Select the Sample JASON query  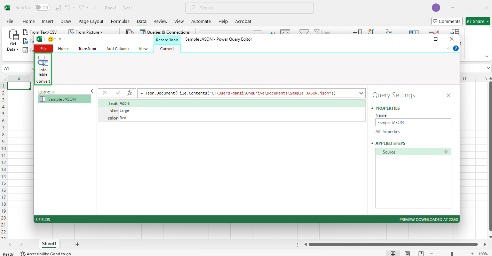coord(64,99)
